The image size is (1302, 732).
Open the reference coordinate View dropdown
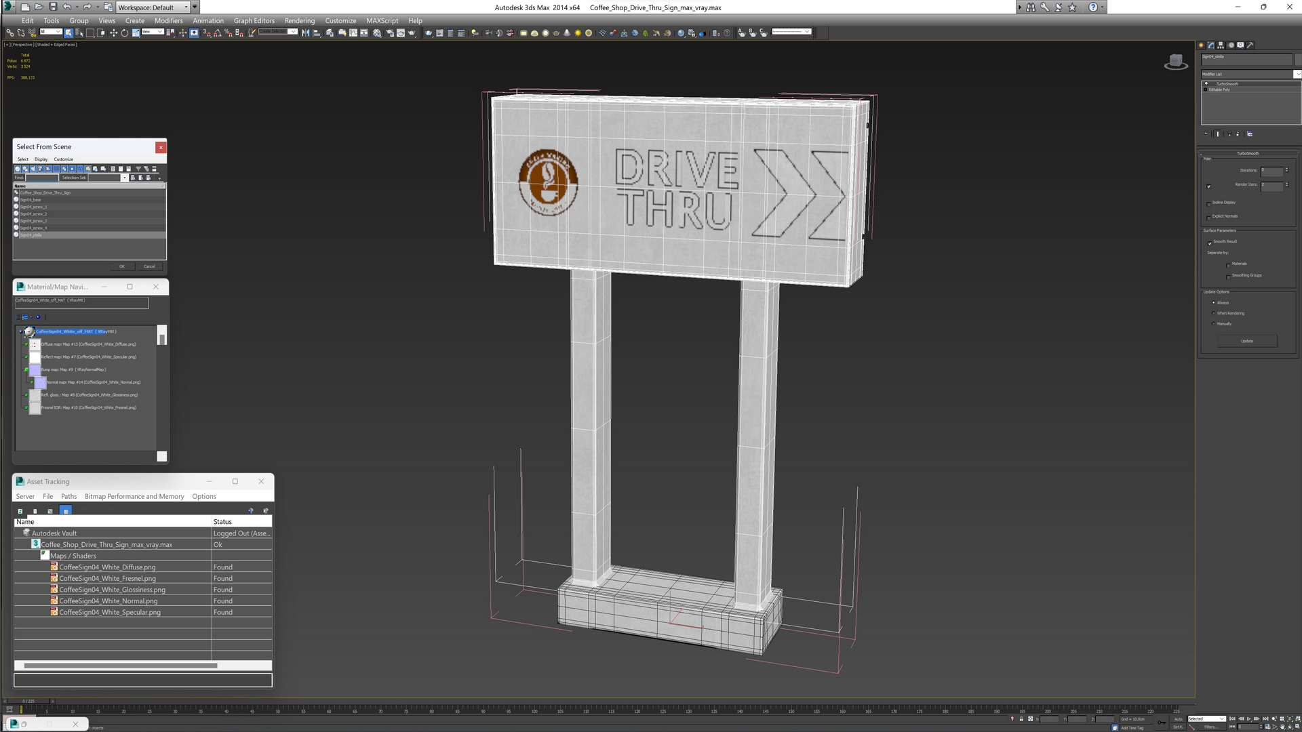coord(152,32)
